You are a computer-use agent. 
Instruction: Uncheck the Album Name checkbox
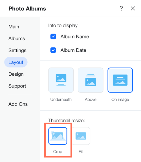53,37
